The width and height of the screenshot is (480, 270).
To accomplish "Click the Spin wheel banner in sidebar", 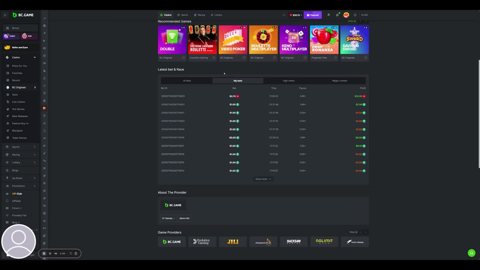I will pos(29,36).
